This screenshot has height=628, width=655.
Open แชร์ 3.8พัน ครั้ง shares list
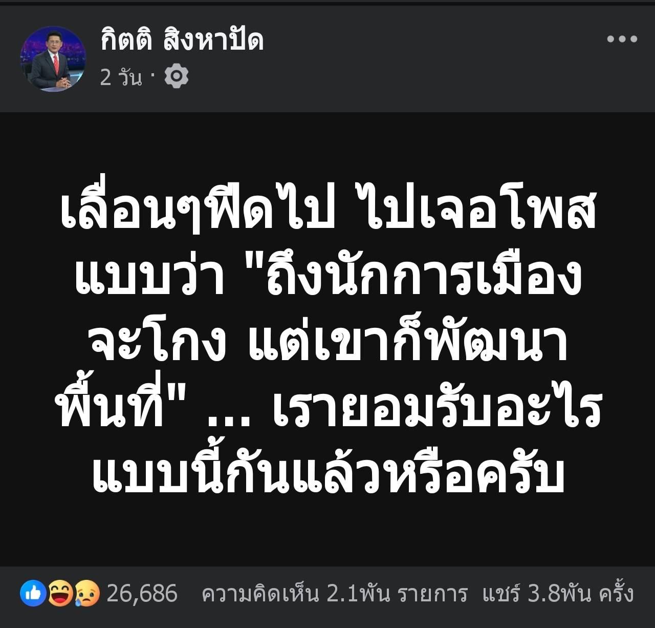558,594
